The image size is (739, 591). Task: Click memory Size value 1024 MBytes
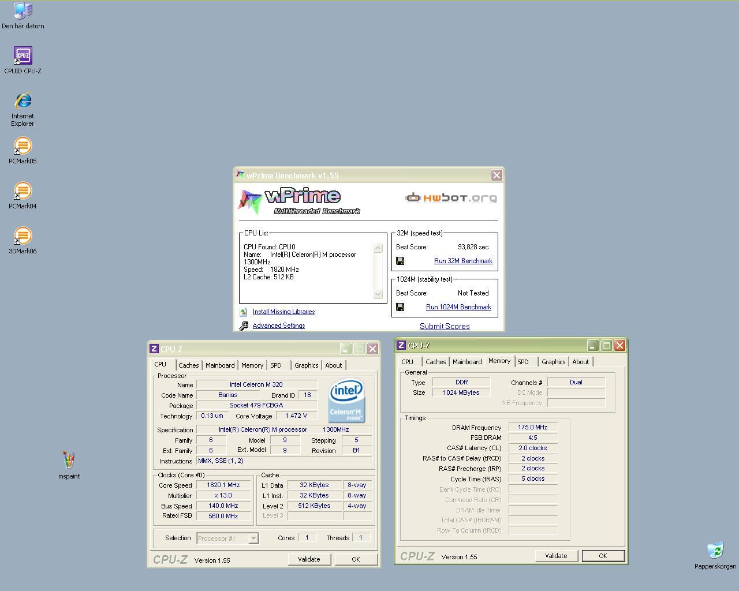point(461,392)
